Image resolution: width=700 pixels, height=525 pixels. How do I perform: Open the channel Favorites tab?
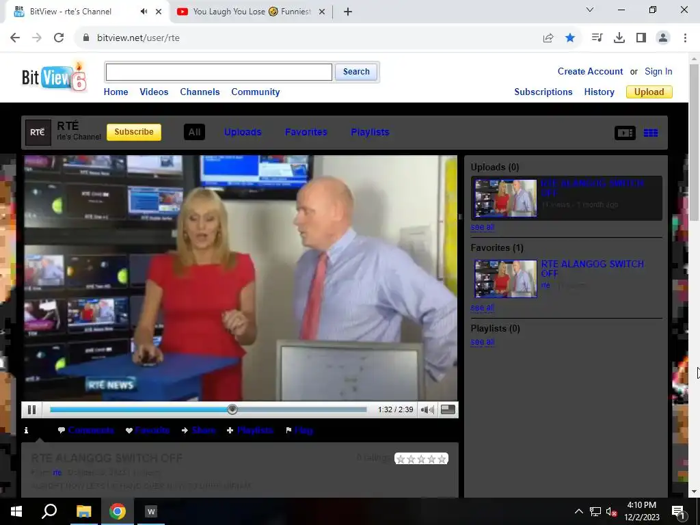click(x=306, y=132)
